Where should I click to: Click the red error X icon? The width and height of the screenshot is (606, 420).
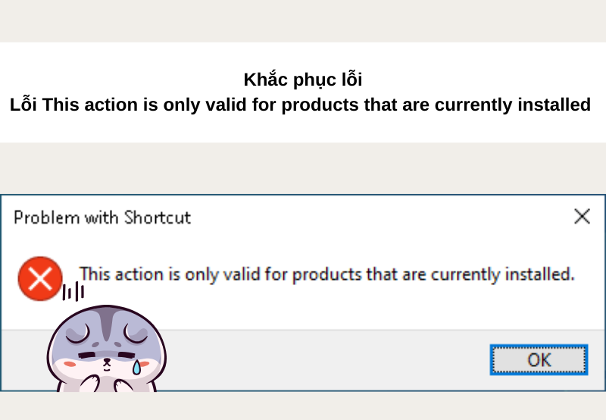[x=40, y=278]
